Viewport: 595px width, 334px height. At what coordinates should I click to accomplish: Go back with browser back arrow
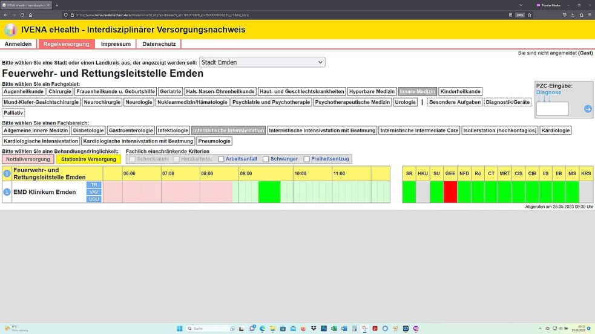(x=5, y=15)
